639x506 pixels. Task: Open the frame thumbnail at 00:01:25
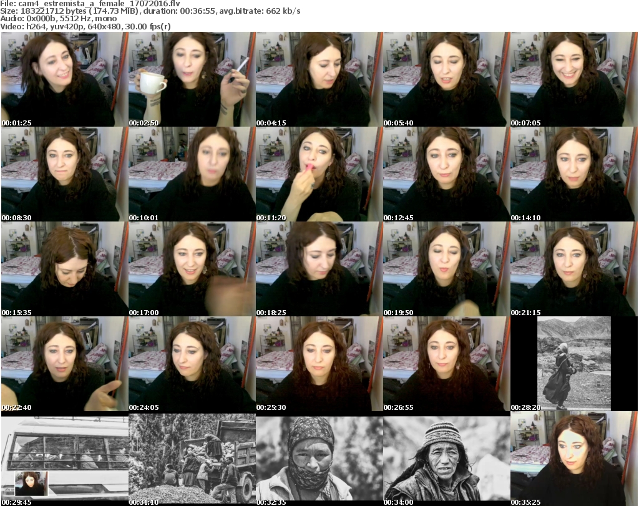coord(65,79)
